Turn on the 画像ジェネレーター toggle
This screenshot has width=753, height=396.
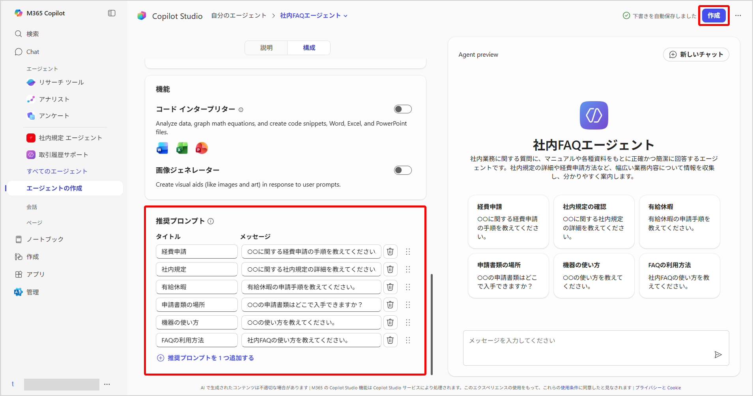click(402, 170)
